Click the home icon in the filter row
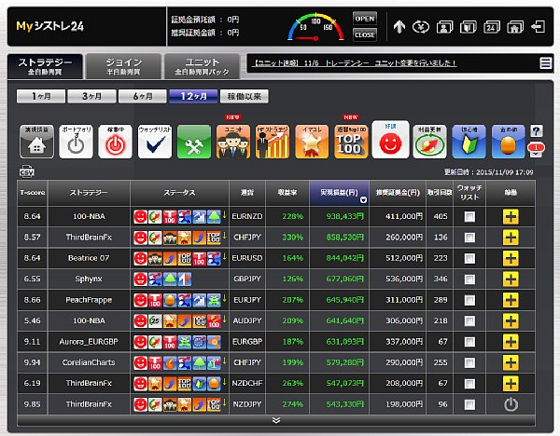Screen dimensions: 560x436 coord(37,141)
